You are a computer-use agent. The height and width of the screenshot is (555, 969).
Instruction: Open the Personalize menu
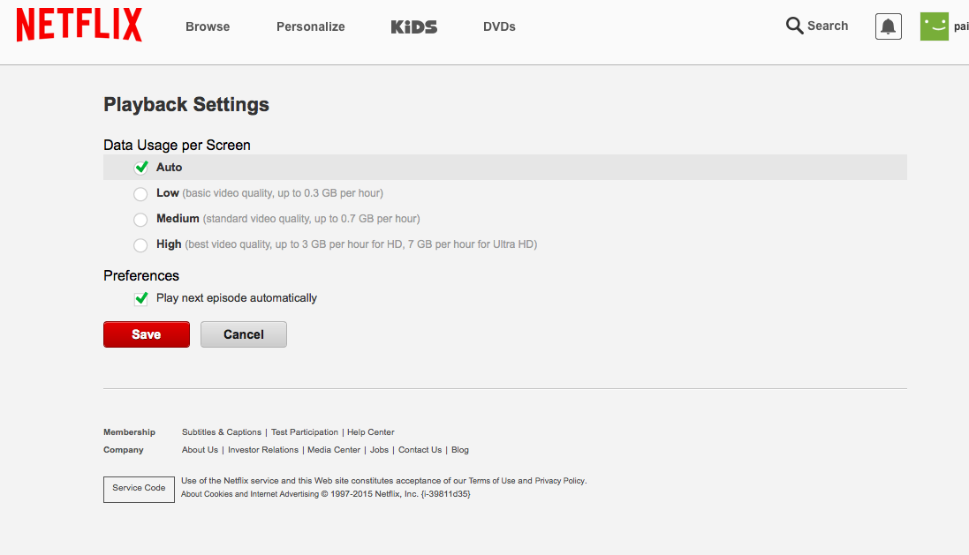[310, 26]
